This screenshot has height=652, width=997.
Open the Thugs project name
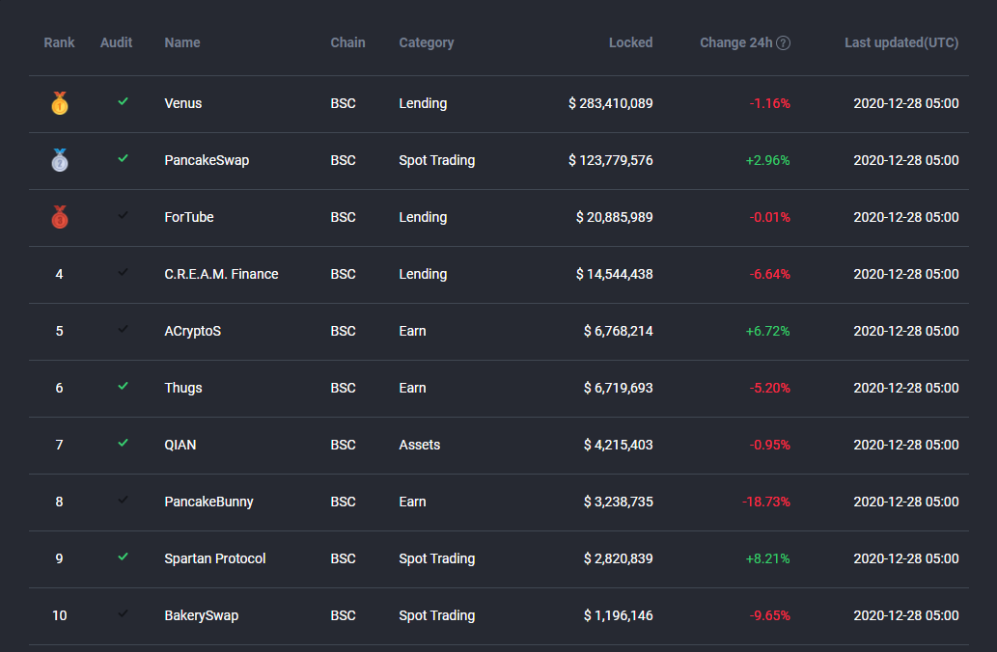coord(183,388)
